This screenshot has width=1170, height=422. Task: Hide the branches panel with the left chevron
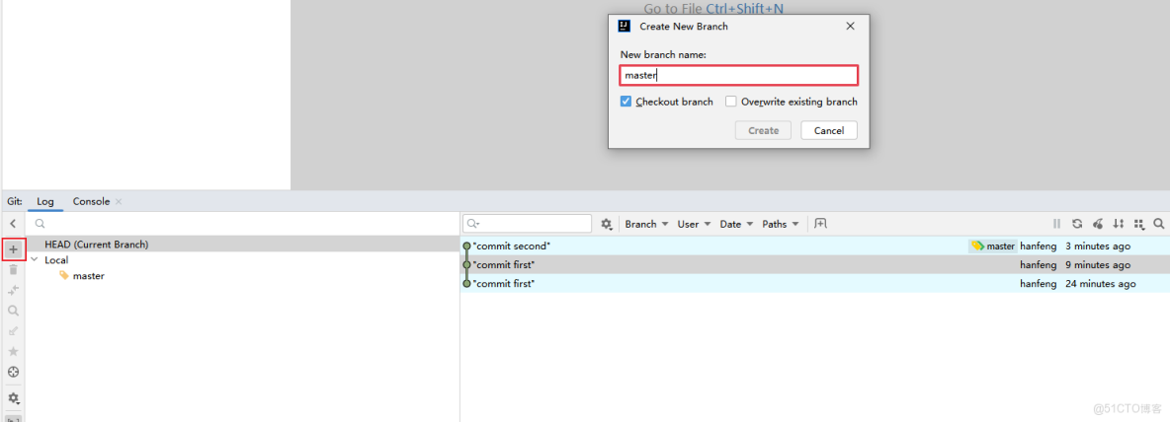click(x=14, y=223)
